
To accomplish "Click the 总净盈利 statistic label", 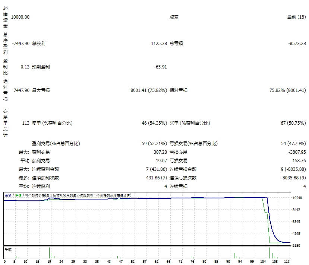I will [5, 43].
